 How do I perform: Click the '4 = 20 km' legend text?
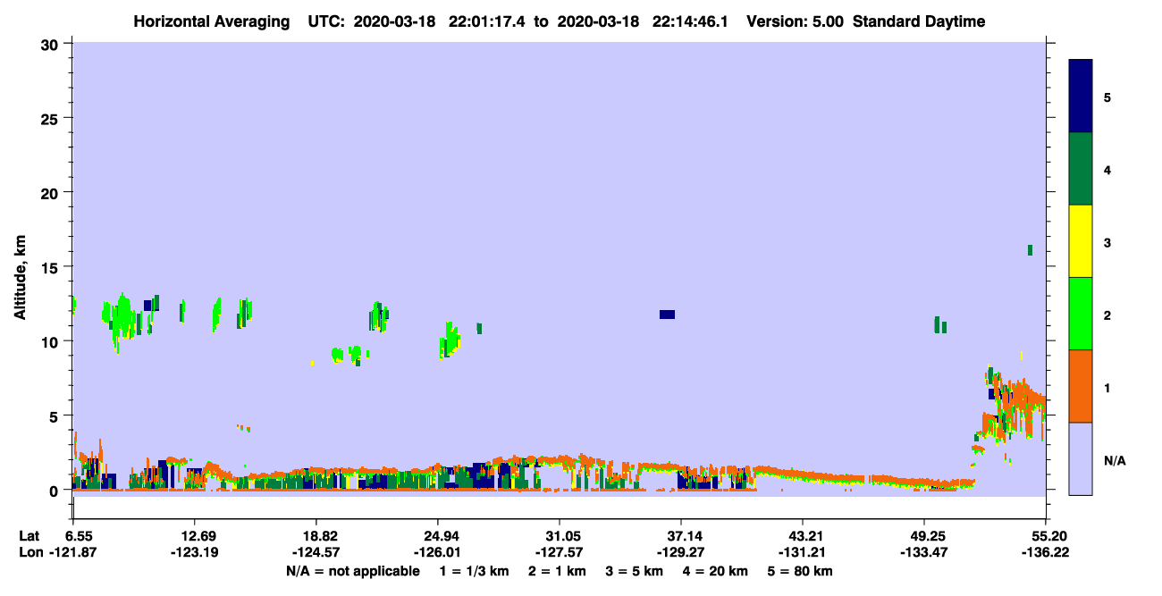(x=715, y=571)
